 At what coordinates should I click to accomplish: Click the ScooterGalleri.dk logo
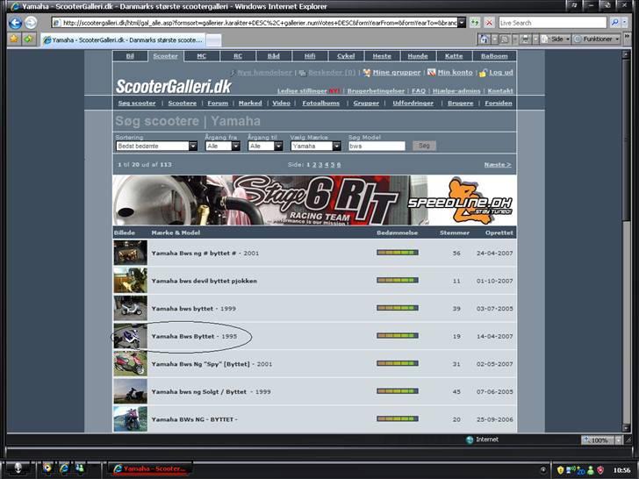click(174, 86)
